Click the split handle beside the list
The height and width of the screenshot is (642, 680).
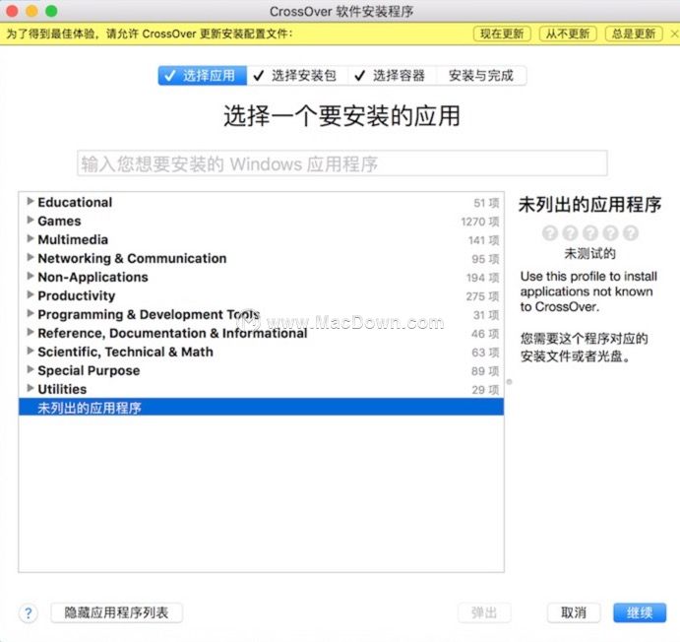(510, 382)
